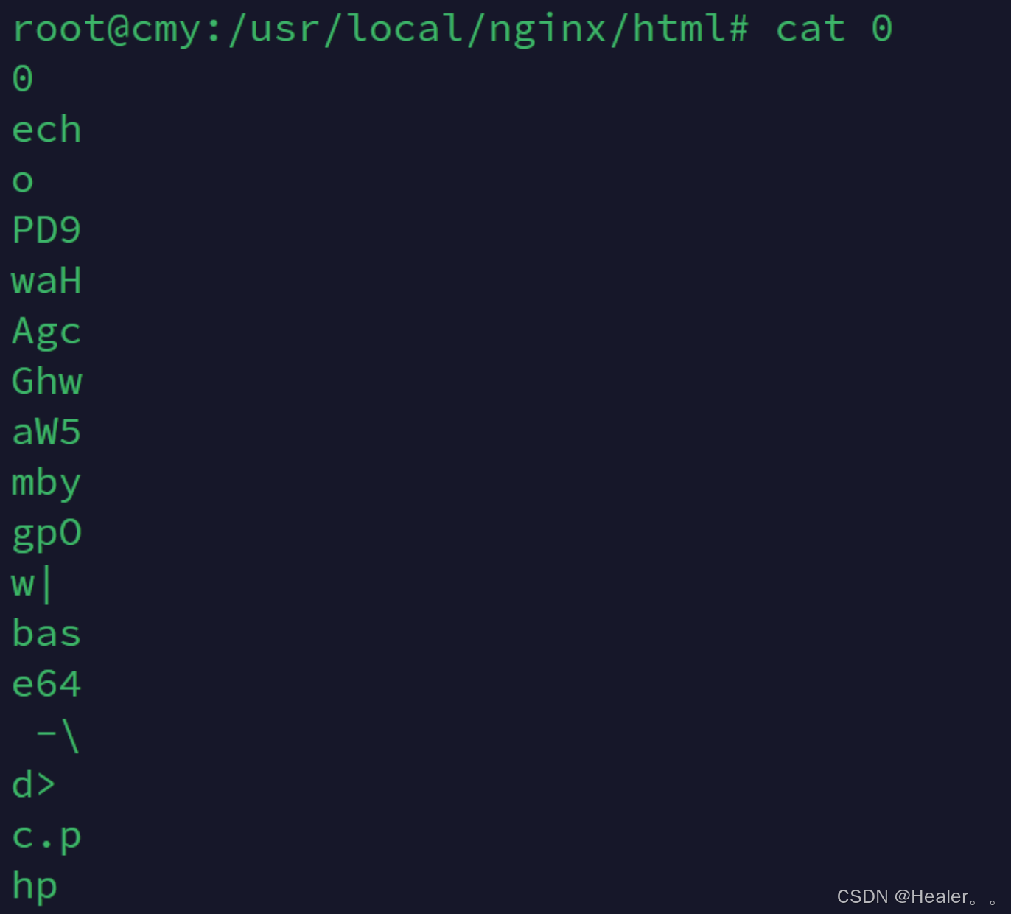Click the 'Agc' output line
1011x914 pixels.
click(46, 333)
